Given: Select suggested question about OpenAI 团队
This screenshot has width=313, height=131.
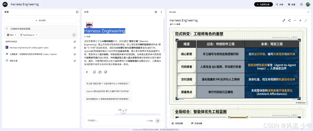Looking at the screenshot, I should tap(108, 91).
